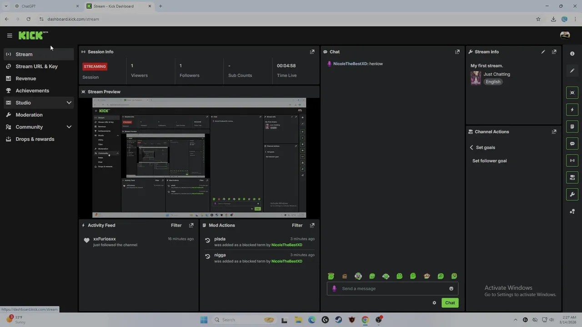Click NicoleTheBestXD username in chat

coord(350,64)
